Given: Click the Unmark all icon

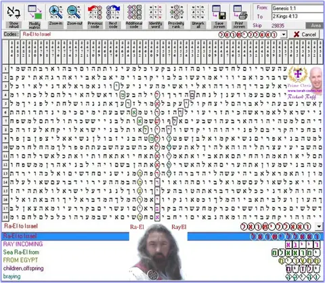Looking at the screenshot, I should coord(198,12).
